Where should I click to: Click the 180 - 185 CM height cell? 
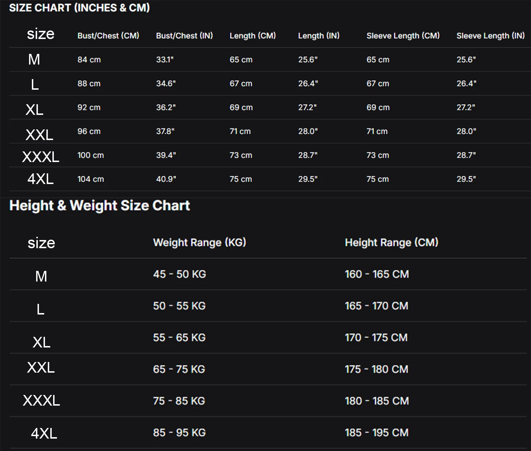(377, 401)
